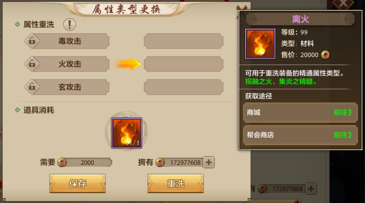The width and height of the screenshot is (365, 203).
Task: Click the coin icon next to 需要
Action: (62, 162)
